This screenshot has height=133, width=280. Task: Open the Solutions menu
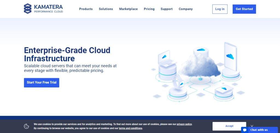[106, 9]
